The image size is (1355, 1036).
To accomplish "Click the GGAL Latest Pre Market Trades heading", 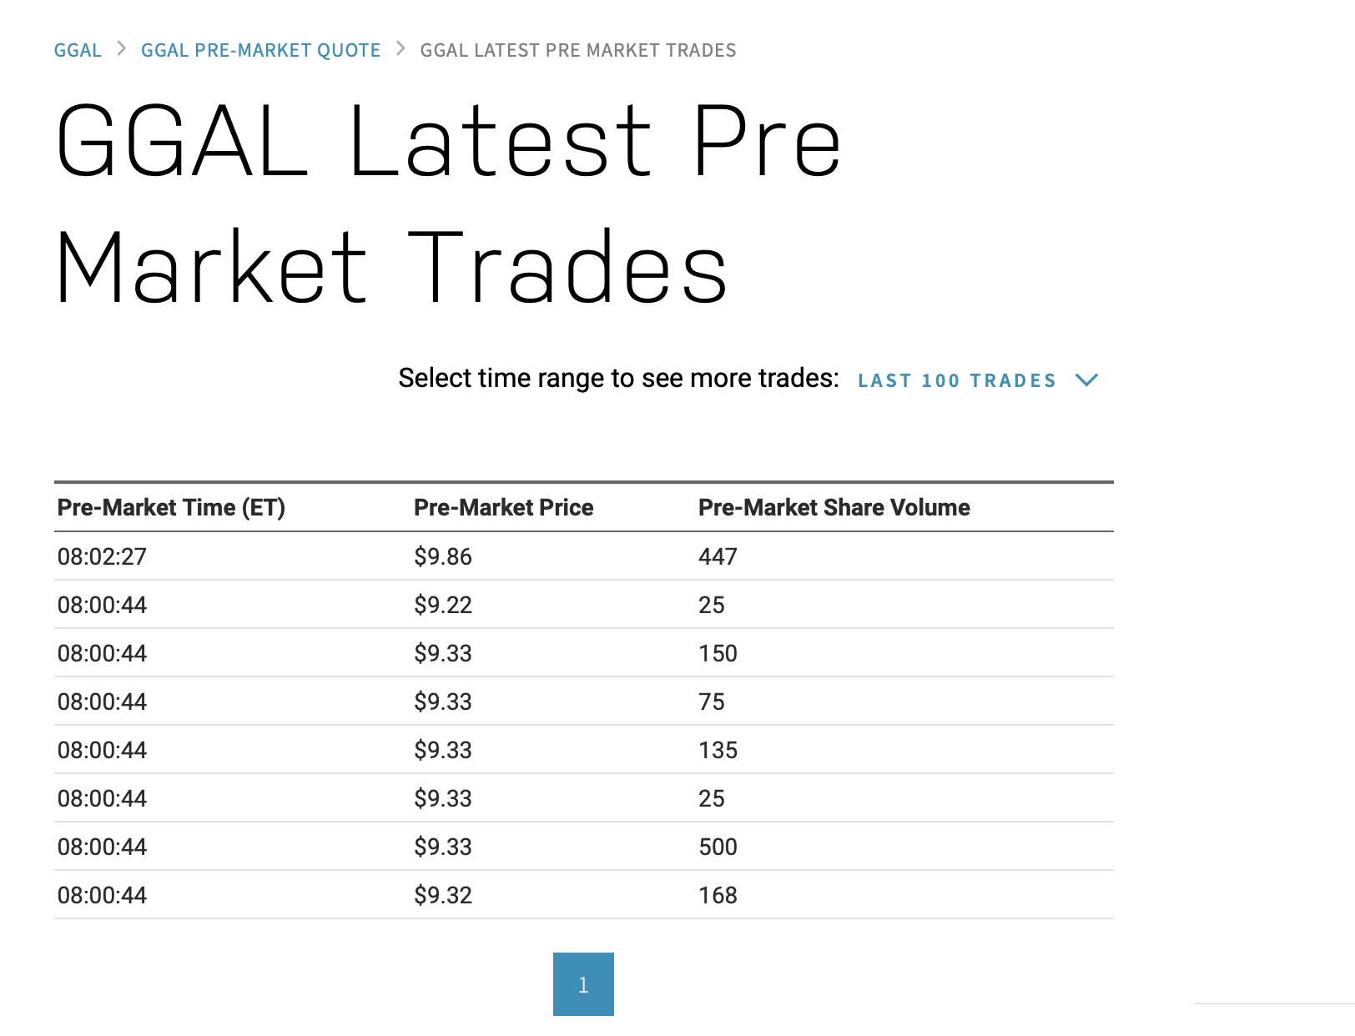I will click(448, 203).
